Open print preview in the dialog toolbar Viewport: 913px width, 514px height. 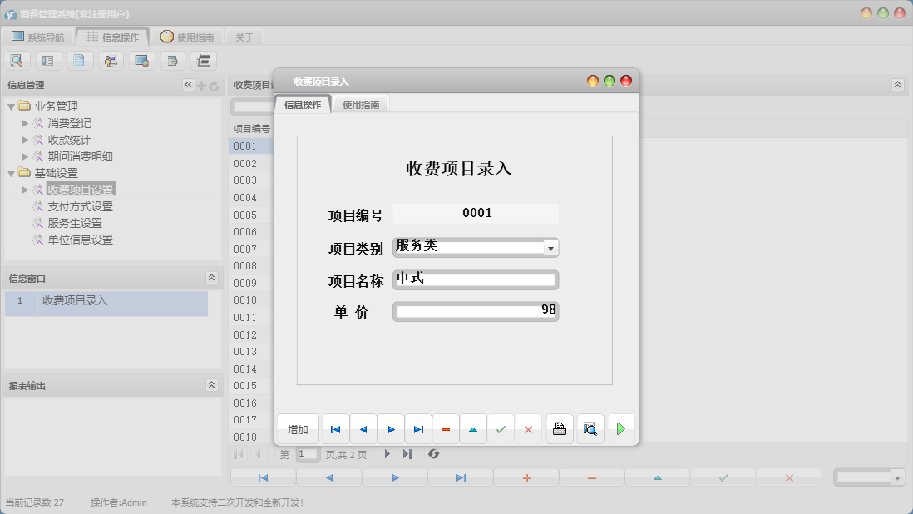click(590, 428)
